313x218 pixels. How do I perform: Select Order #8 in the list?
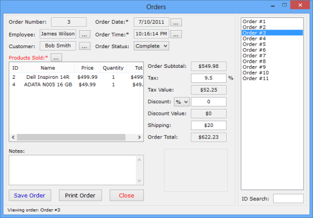pos(272,61)
